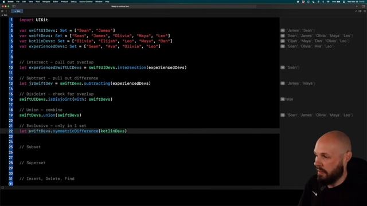Click 'experiencedDevs' variable name on line 6
The width and height of the screenshot is (367, 206).
click(46, 46)
